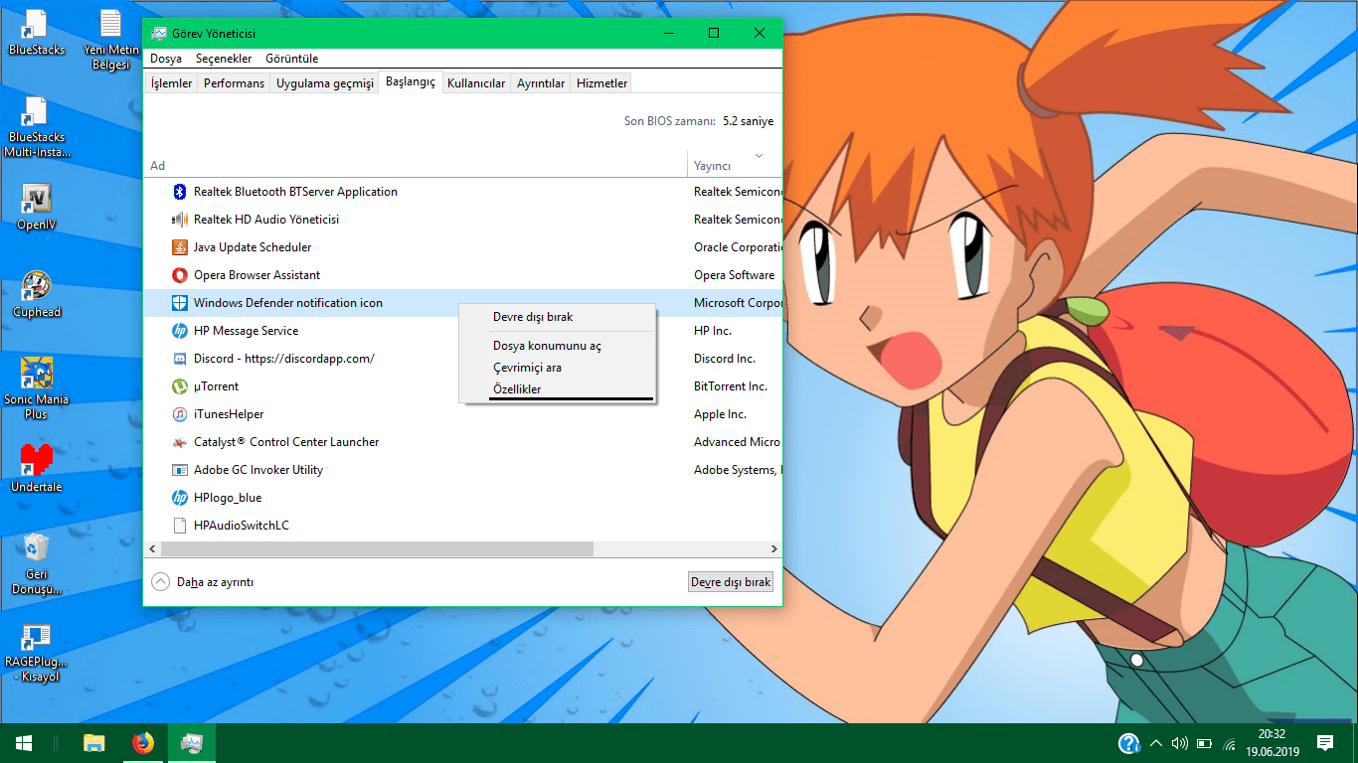Expand hidden system tray icons chevron
The width and height of the screenshot is (1358, 763).
click(x=1155, y=743)
